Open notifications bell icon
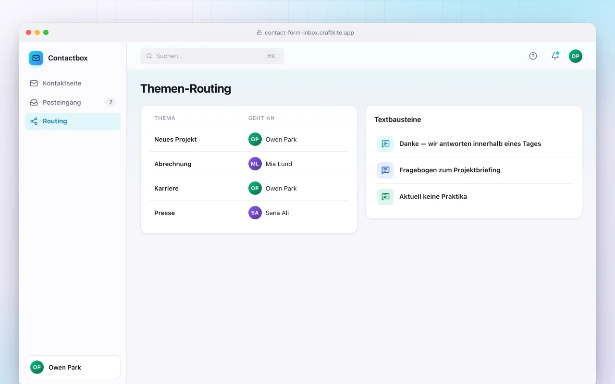This screenshot has width=615, height=384. pos(555,56)
